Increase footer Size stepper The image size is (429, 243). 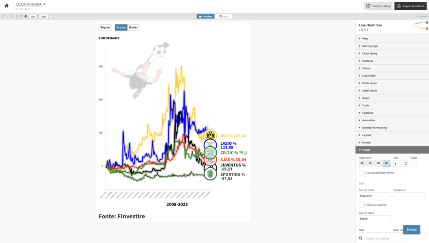tap(406, 162)
